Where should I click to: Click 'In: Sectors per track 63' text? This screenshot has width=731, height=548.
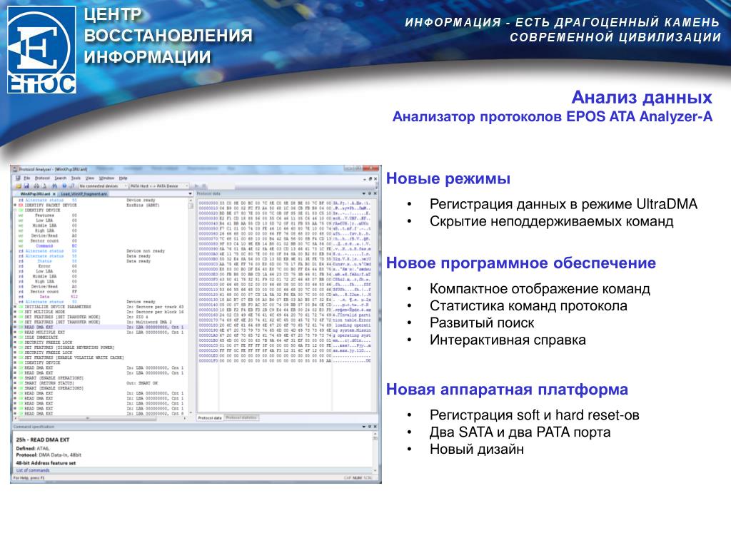click(155, 307)
